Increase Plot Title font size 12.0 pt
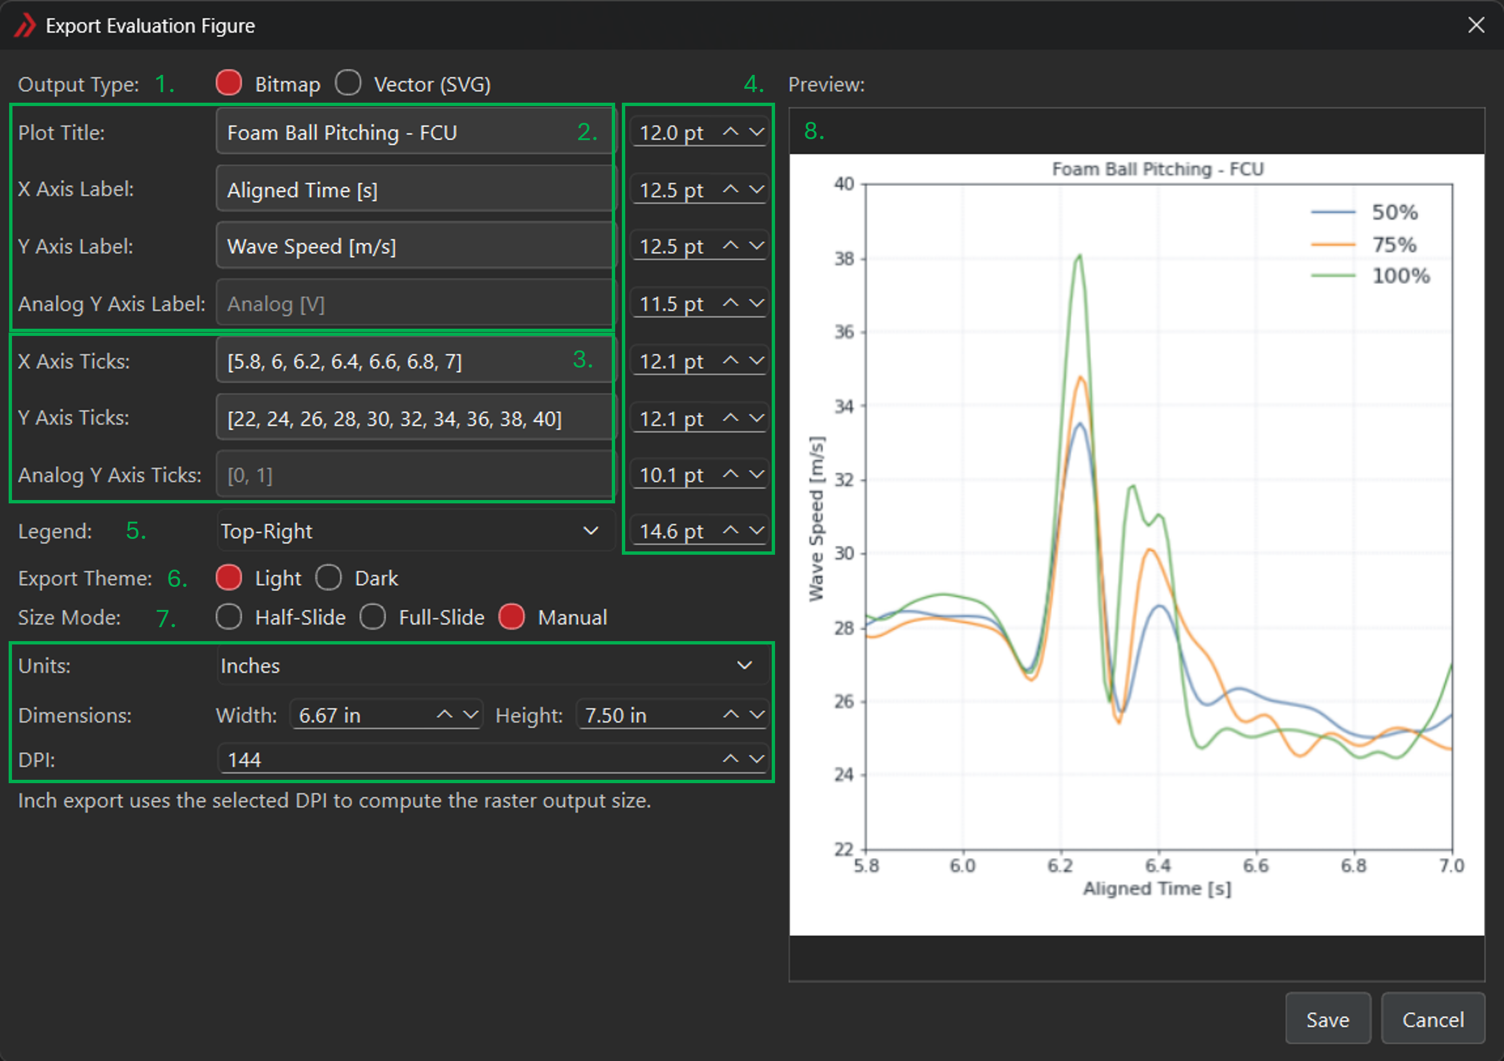The width and height of the screenshot is (1504, 1061). [730, 132]
